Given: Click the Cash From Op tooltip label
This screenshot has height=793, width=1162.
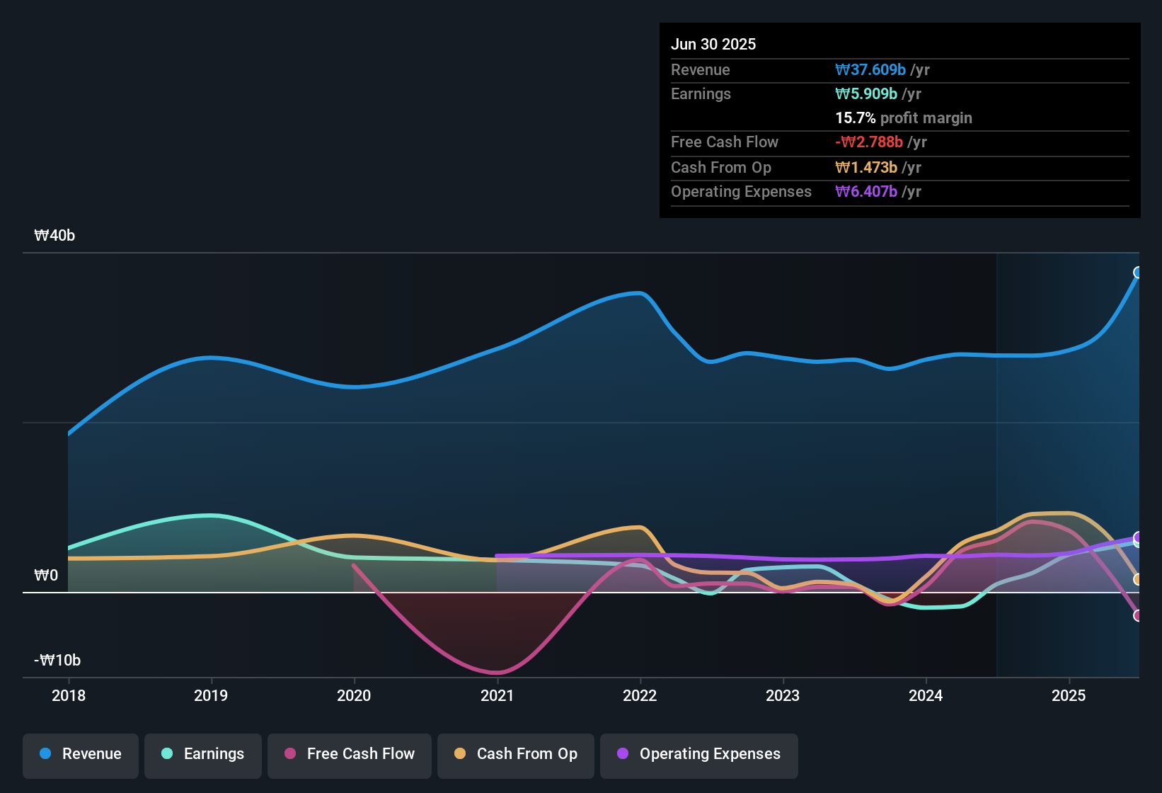Looking at the screenshot, I should pyautogui.click(x=721, y=168).
